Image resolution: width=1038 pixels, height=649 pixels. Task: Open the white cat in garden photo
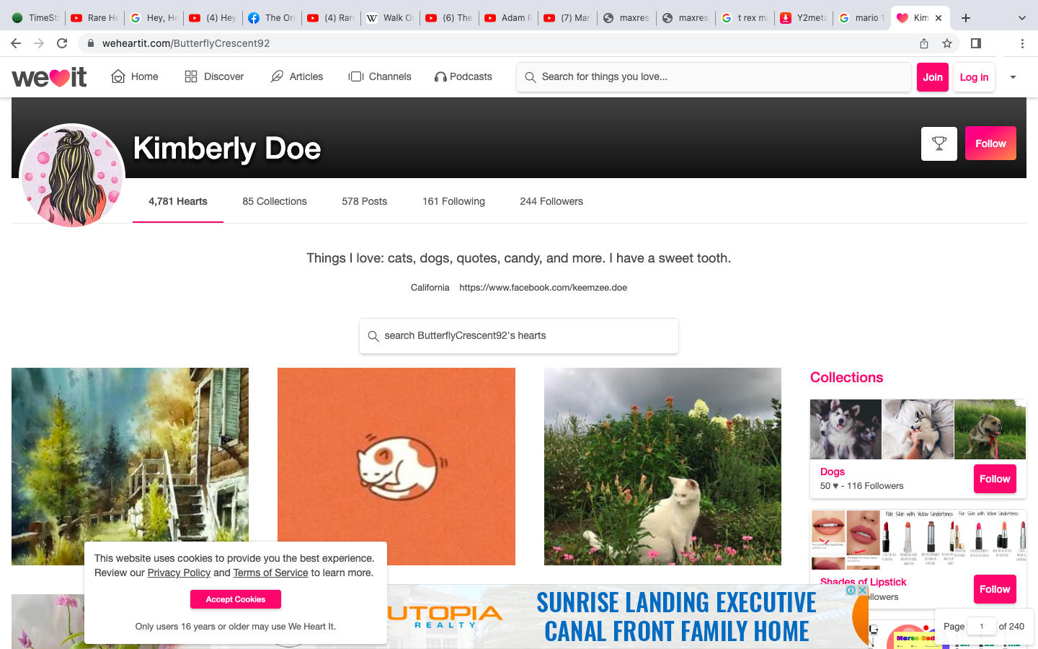[x=662, y=467]
